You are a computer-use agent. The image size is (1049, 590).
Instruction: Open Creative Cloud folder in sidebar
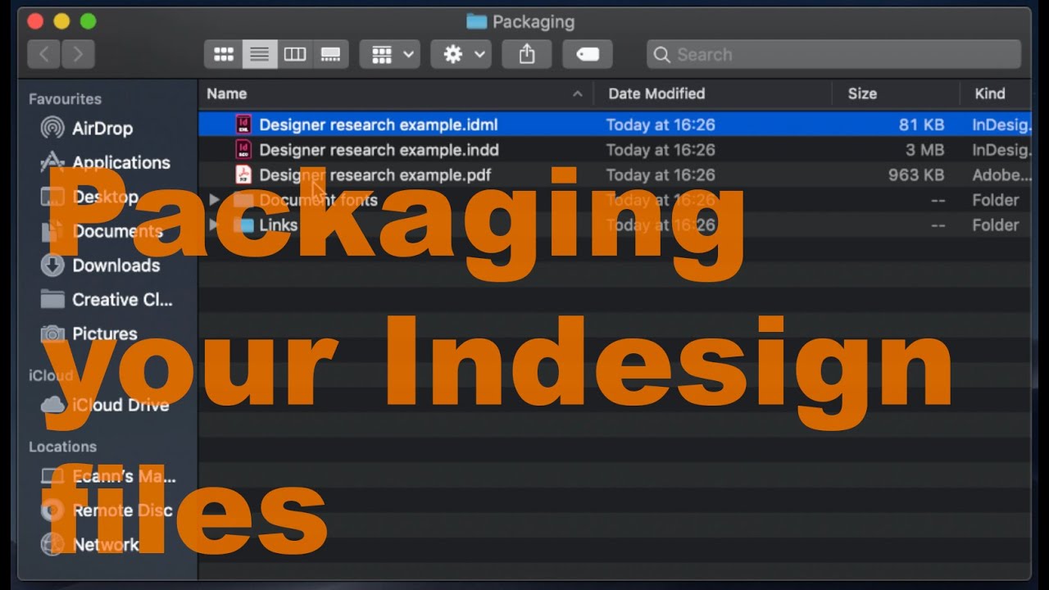pos(122,300)
